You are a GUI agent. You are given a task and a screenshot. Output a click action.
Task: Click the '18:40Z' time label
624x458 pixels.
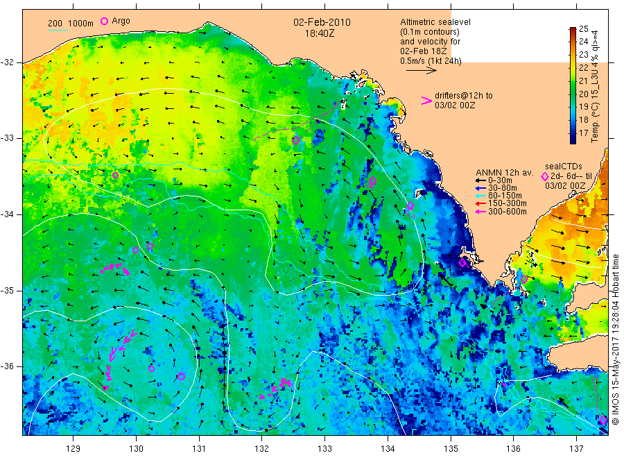pos(320,33)
